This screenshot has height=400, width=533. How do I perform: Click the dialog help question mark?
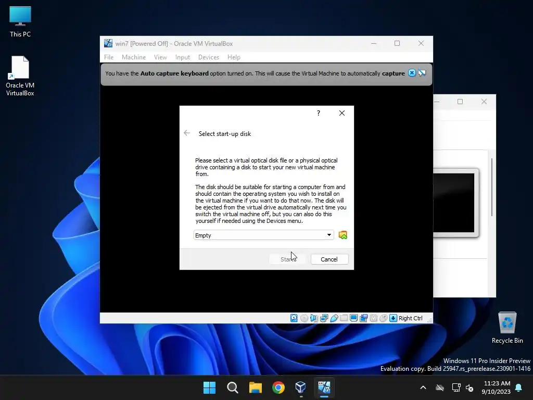(x=319, y=113)
